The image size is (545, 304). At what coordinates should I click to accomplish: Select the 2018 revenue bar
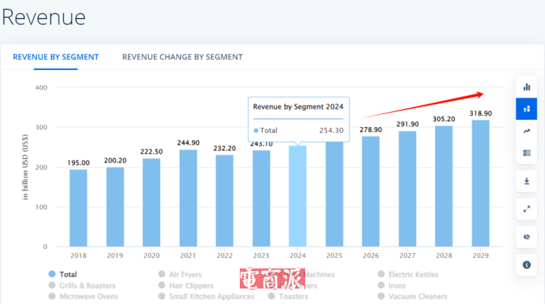coord(78,207)
